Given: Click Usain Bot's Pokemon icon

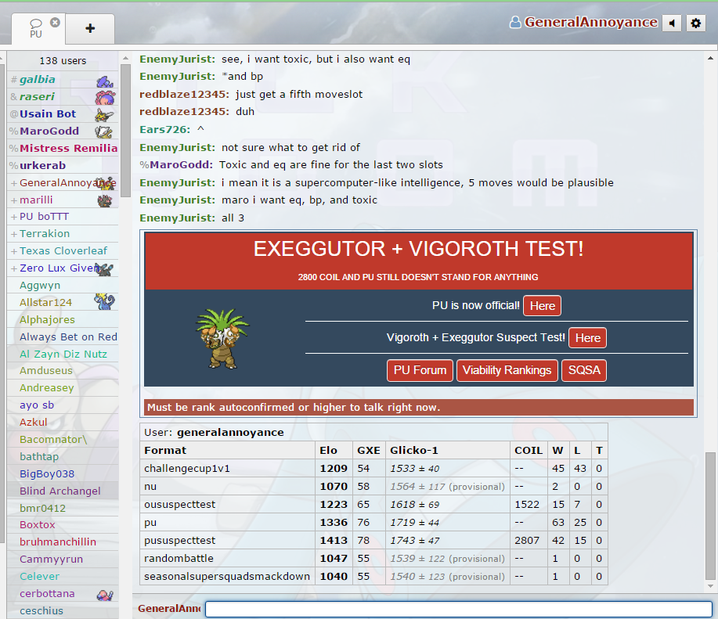Looking at the screenshot, I should click(104, 115).
